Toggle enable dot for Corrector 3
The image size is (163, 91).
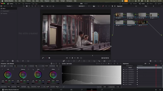124,74
